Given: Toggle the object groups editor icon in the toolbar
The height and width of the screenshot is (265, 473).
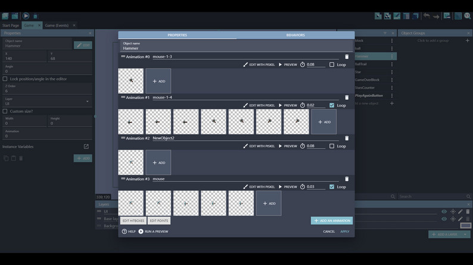Looking at the screenshot, I should click(387, 16).
